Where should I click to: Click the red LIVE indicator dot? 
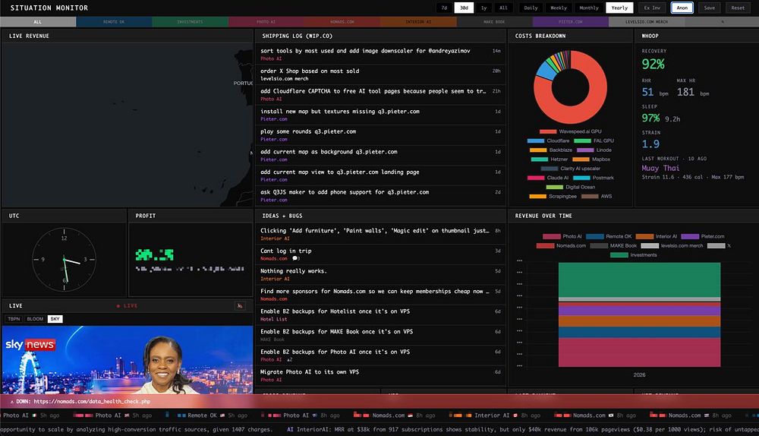pos(118,306)
